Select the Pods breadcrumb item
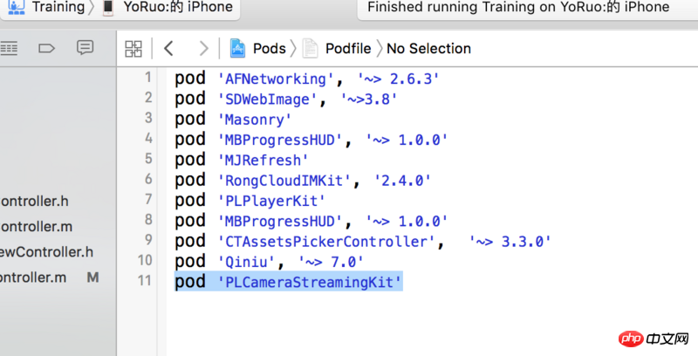Screen dimensions: 698x356 coord(270,48)
